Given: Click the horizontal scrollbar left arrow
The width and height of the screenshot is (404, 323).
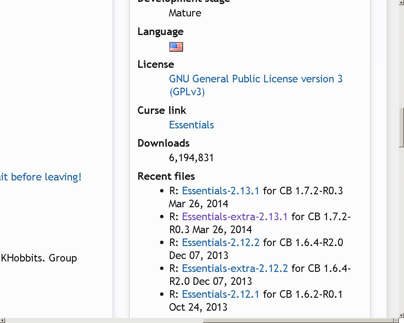Looking at the screenshot, I should click(3, 320).
